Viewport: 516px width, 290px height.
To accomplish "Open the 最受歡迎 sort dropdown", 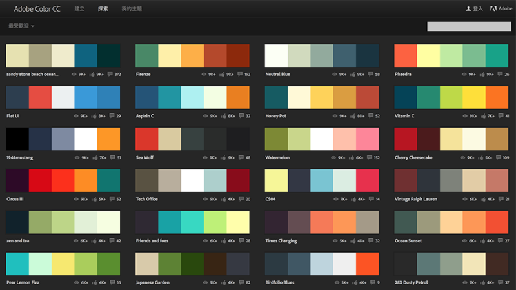I will (x=21, y=26).
